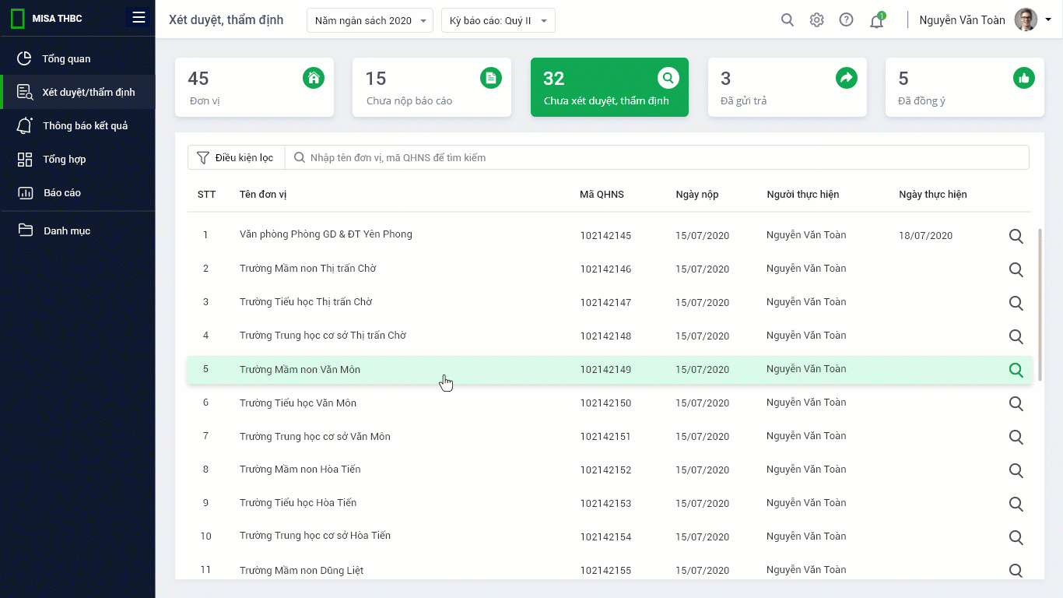Click magnifier for Trường Mầm non Văn Môn
The width and height of the screenshot is (1063, 598).
pyautogui.click(x=1016, y=370)
